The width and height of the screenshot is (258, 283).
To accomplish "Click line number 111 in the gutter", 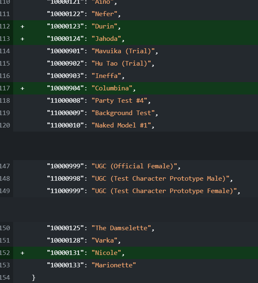I will tap(5, 14).
